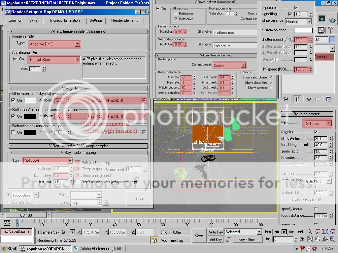The image size is (338, 253).
Task: Open Key Filters dialog
Action: pyautogui.click(x=248, y=239)
